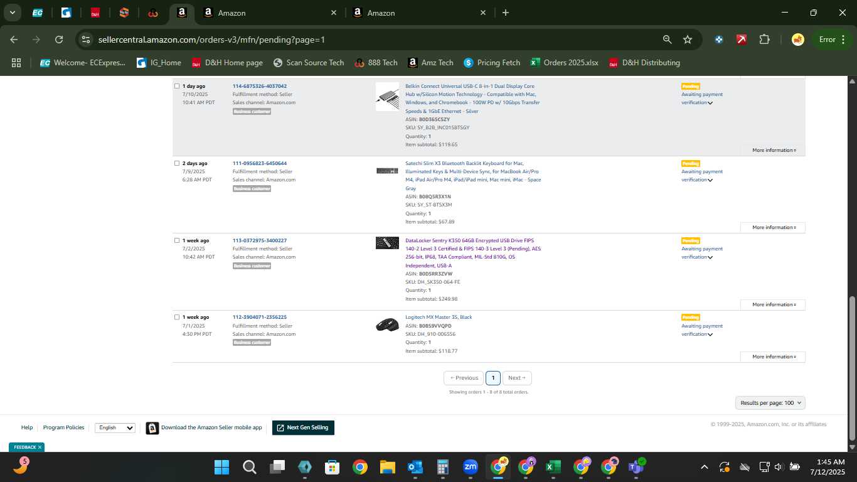Expand payment verification status for Belkin order
Image resolution: width=857 pixels, height=482 pixels.
coord(710,103)
